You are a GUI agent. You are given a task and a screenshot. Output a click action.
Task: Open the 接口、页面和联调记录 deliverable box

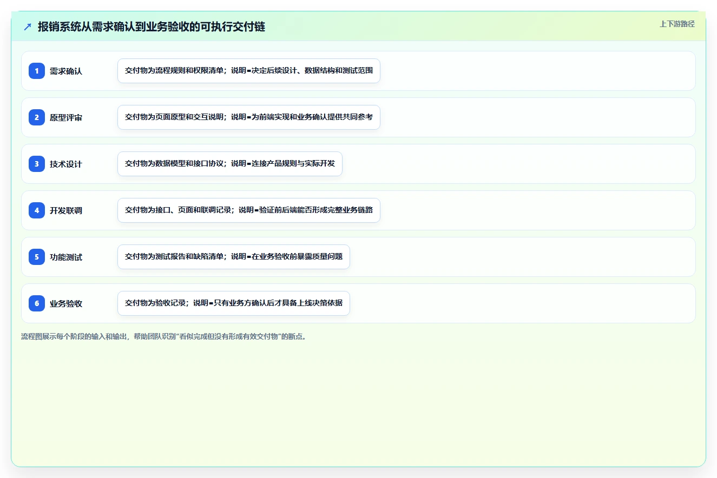[249, 210]
